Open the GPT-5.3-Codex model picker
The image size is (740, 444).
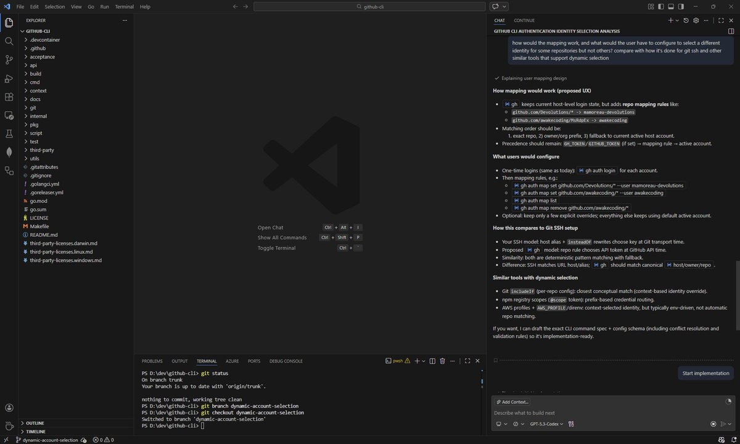point(546,424)
